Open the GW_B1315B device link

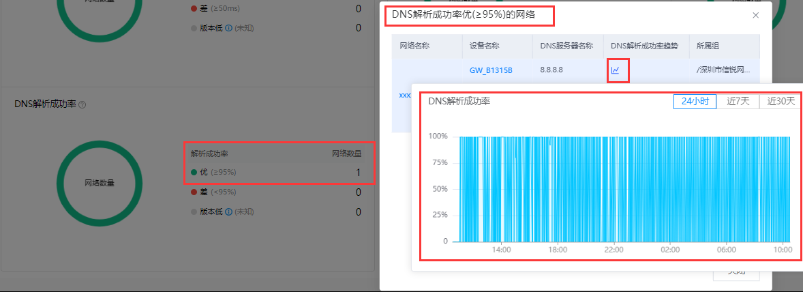click(x=491, y=70)
